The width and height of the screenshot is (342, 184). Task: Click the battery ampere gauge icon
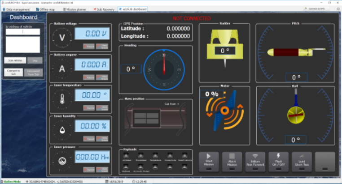tap(62, 68)
